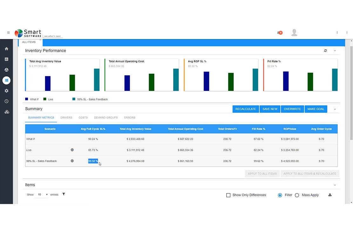Screen dimensions: 353x235
Task: Open the hamburger menu icon
Action: (8, 33)
